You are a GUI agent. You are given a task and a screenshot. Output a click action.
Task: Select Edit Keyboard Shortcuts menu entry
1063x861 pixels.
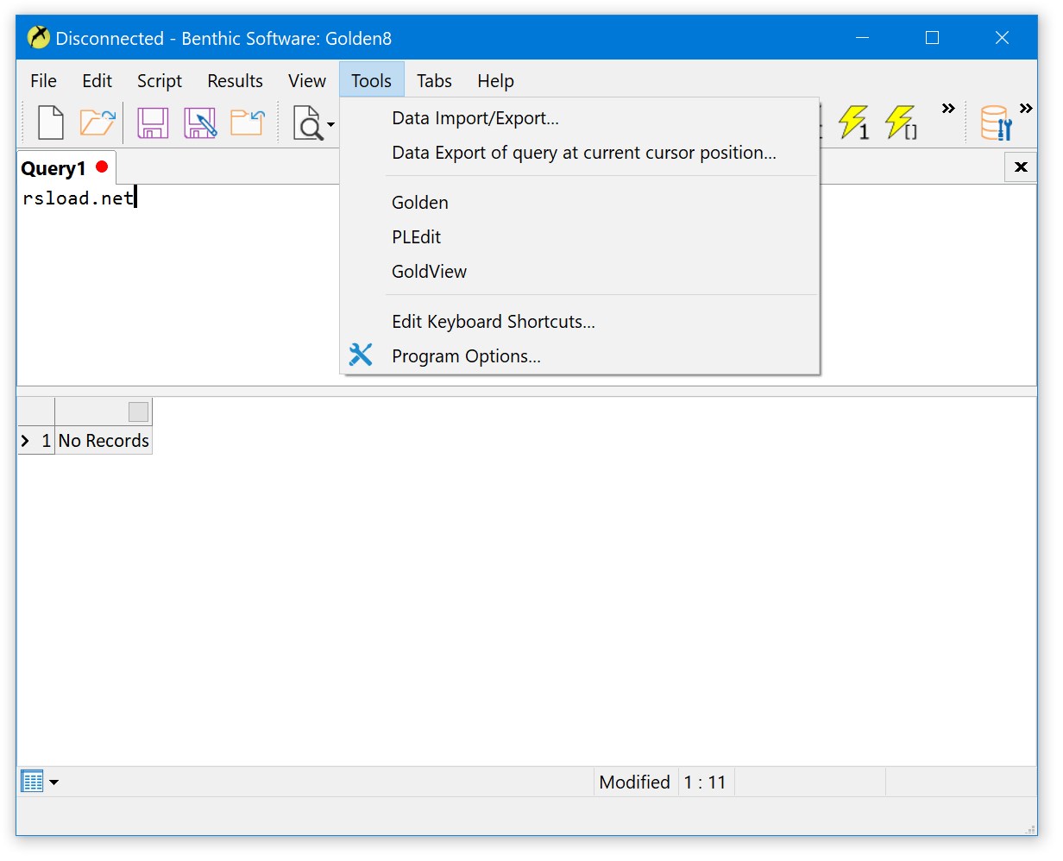pyautogui.click(x=493, y=322)
